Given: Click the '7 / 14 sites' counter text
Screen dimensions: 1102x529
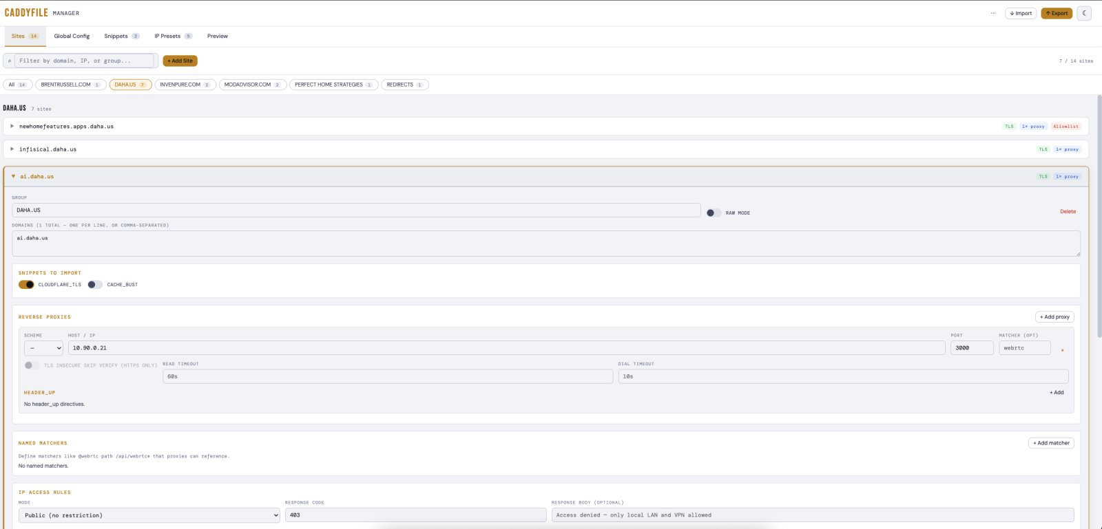Looking at the screenshot, I should [1076, 61].
